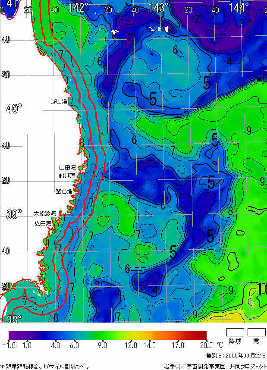Click the temperature color scale bar
The image size is (267, 370).
tap(108, 336)
